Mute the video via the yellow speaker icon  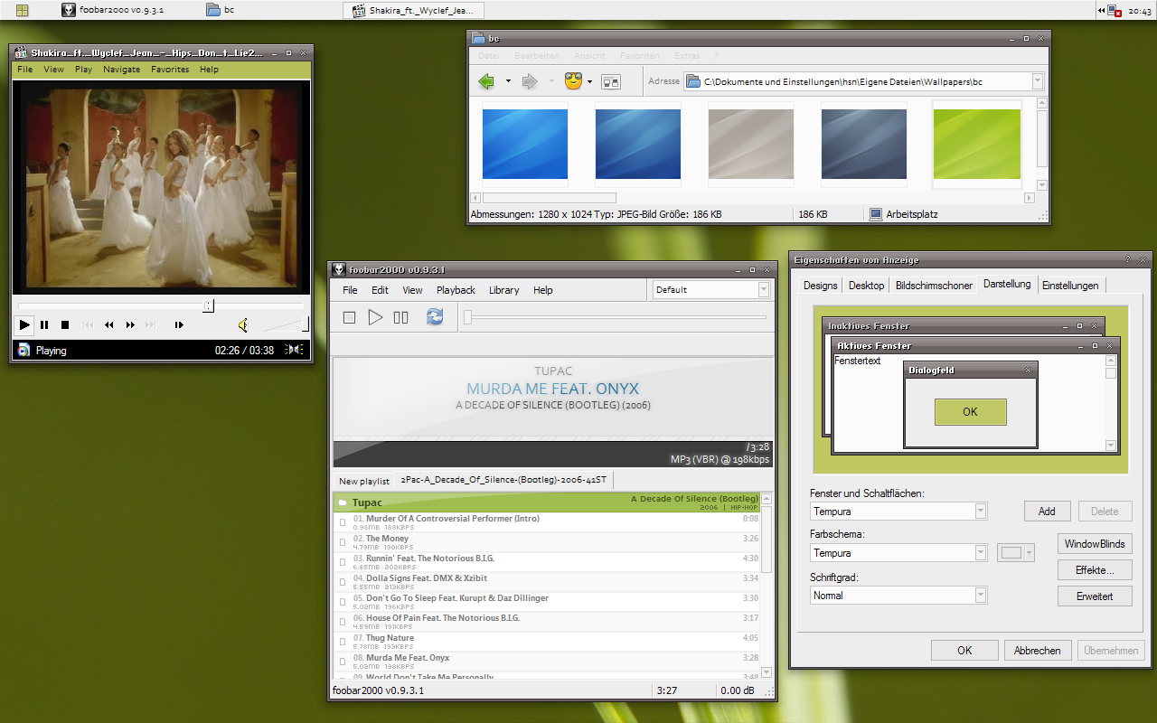[243, 324]
